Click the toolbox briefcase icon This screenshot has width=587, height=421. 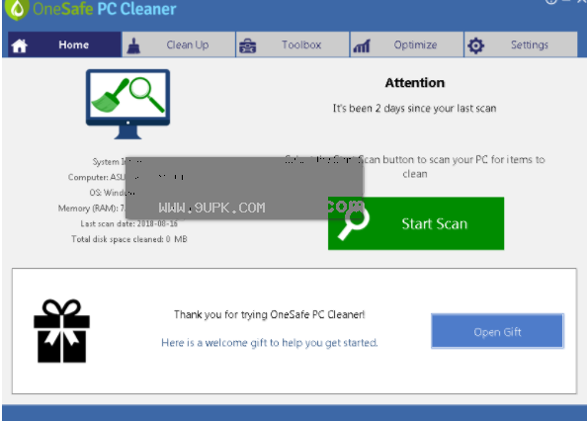click(247, 46)
